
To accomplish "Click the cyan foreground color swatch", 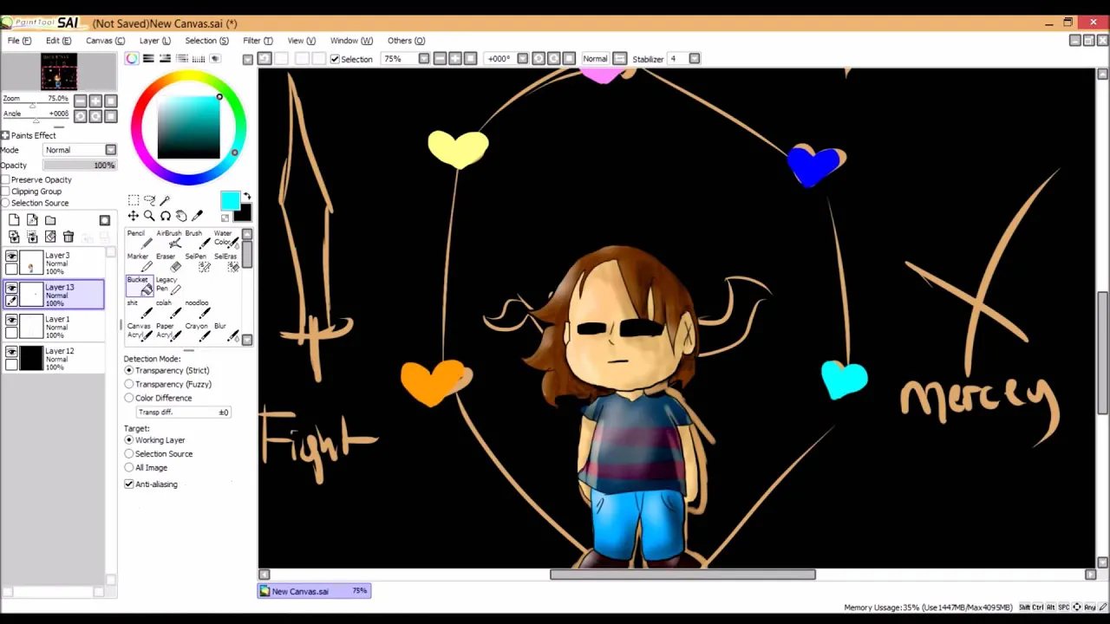I will click(229, 201).
